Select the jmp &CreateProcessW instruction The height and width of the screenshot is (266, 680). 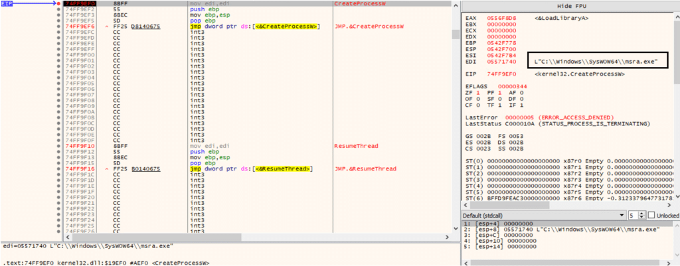(x=256, y=27)
